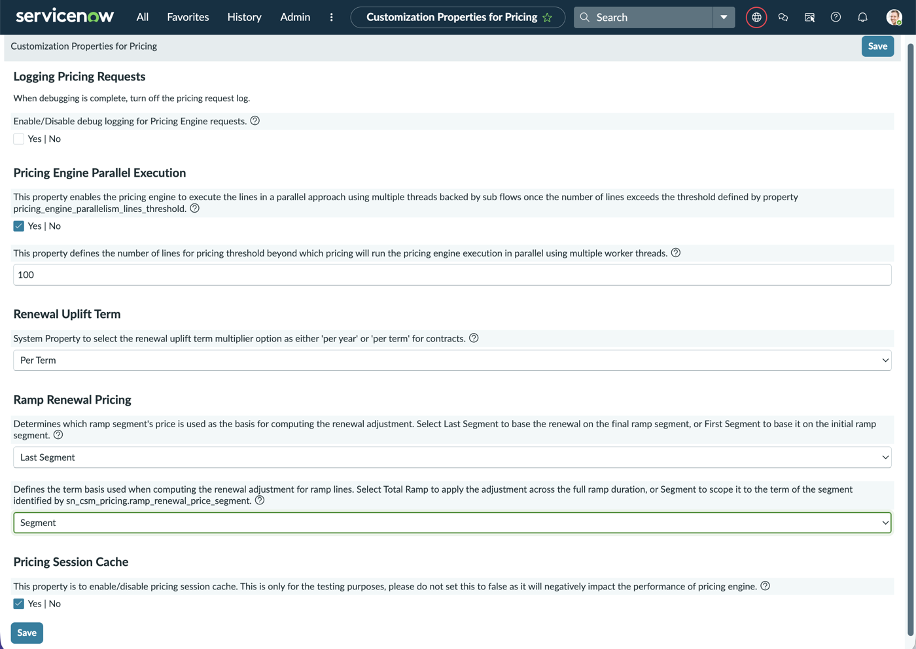
Task: Toggle pricing session cache checkbox
Action: click(x=19, y=604)
